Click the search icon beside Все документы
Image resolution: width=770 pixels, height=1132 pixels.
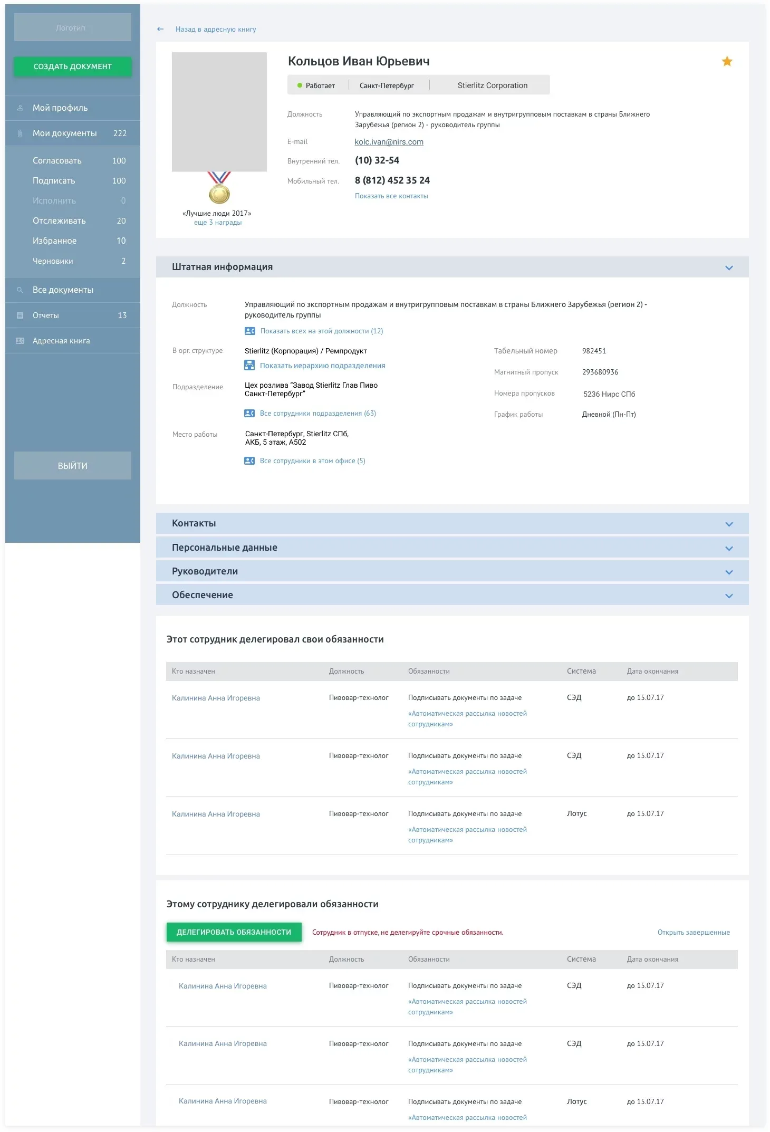20,290
